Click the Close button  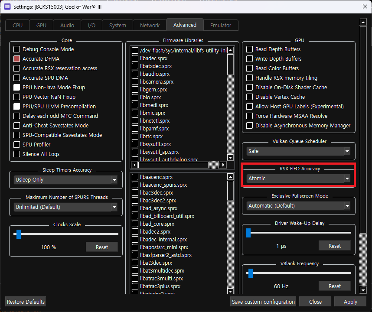point(315,302)
